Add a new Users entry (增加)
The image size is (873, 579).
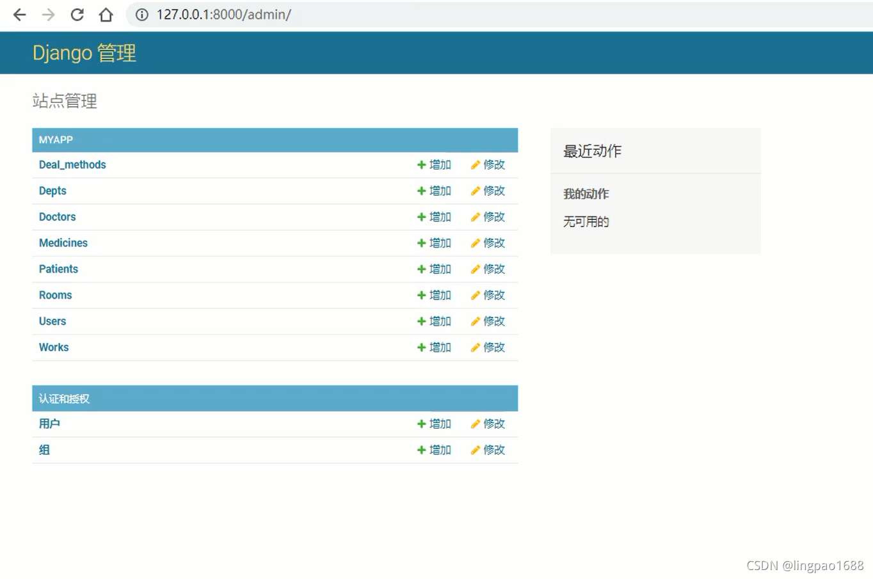434,321
